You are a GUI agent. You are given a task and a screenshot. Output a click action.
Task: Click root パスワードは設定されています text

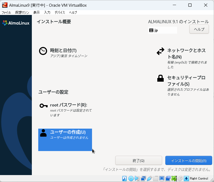pyautogui.click(x=71, y=113)
